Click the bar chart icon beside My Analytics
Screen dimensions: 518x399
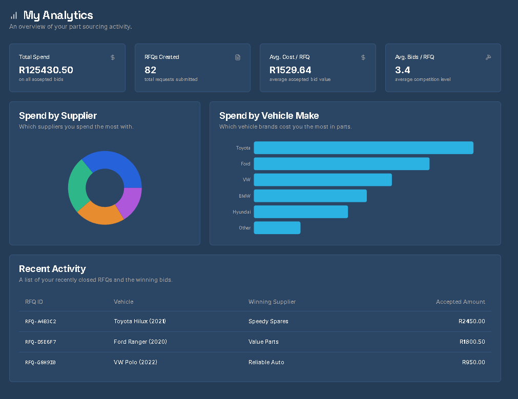(14, 15)
